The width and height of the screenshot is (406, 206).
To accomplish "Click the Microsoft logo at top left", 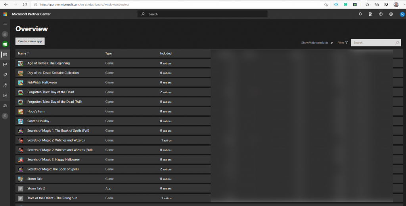I will [x=5, y=14].
